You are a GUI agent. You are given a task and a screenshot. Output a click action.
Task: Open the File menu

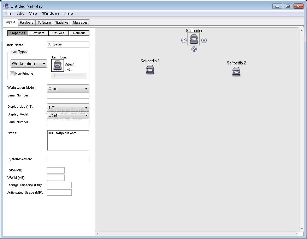click(8, 13)
